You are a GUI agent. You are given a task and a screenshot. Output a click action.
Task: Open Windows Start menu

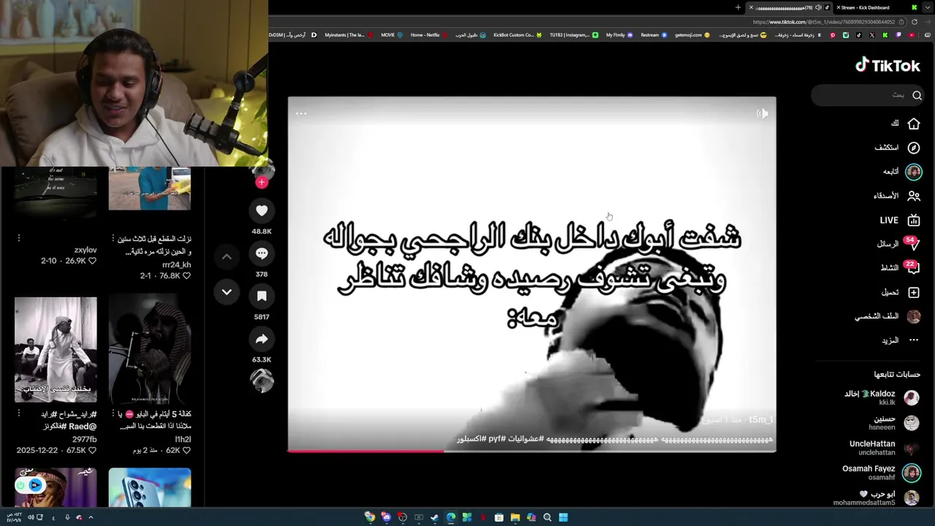coord(563,517)
